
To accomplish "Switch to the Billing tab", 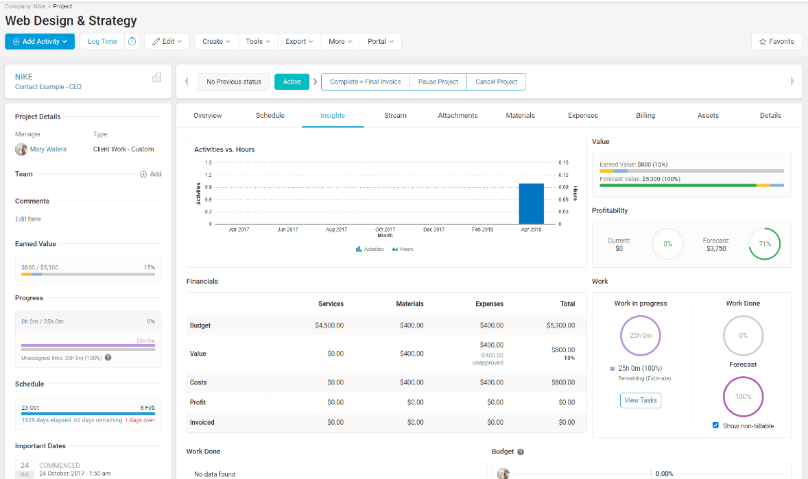I will (x=645, y=116).
